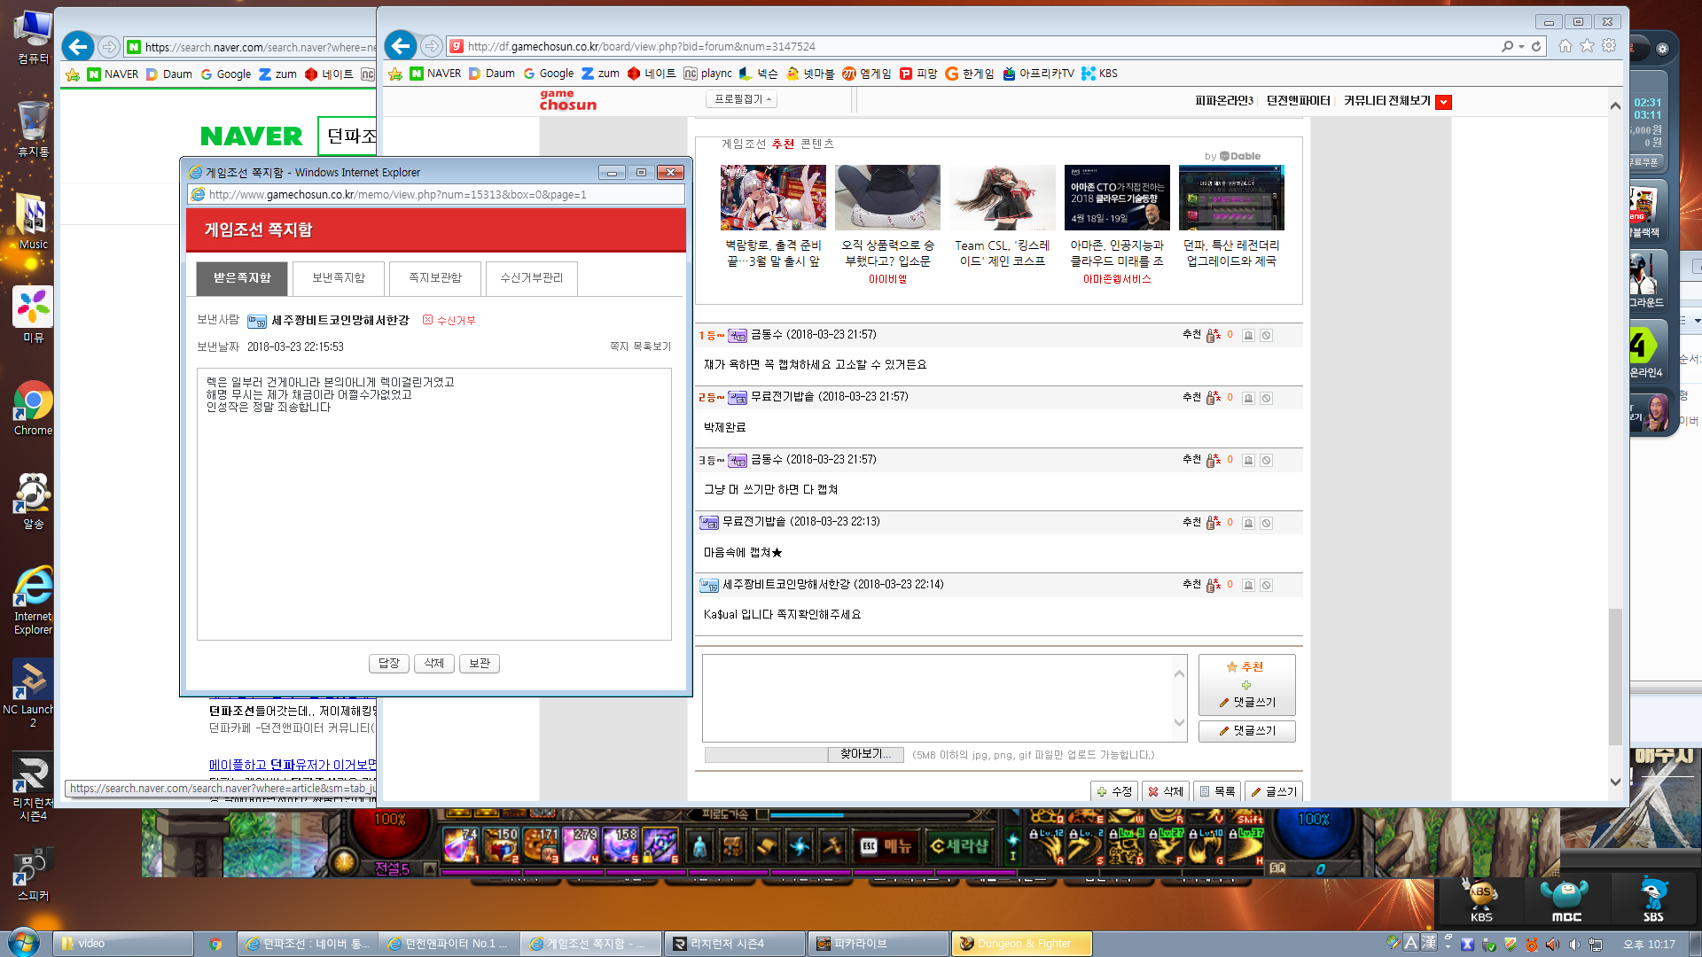Viewport: 1702px width, 957px height.
Task: Click the 답장 reply button
Action: pos(388,664)
